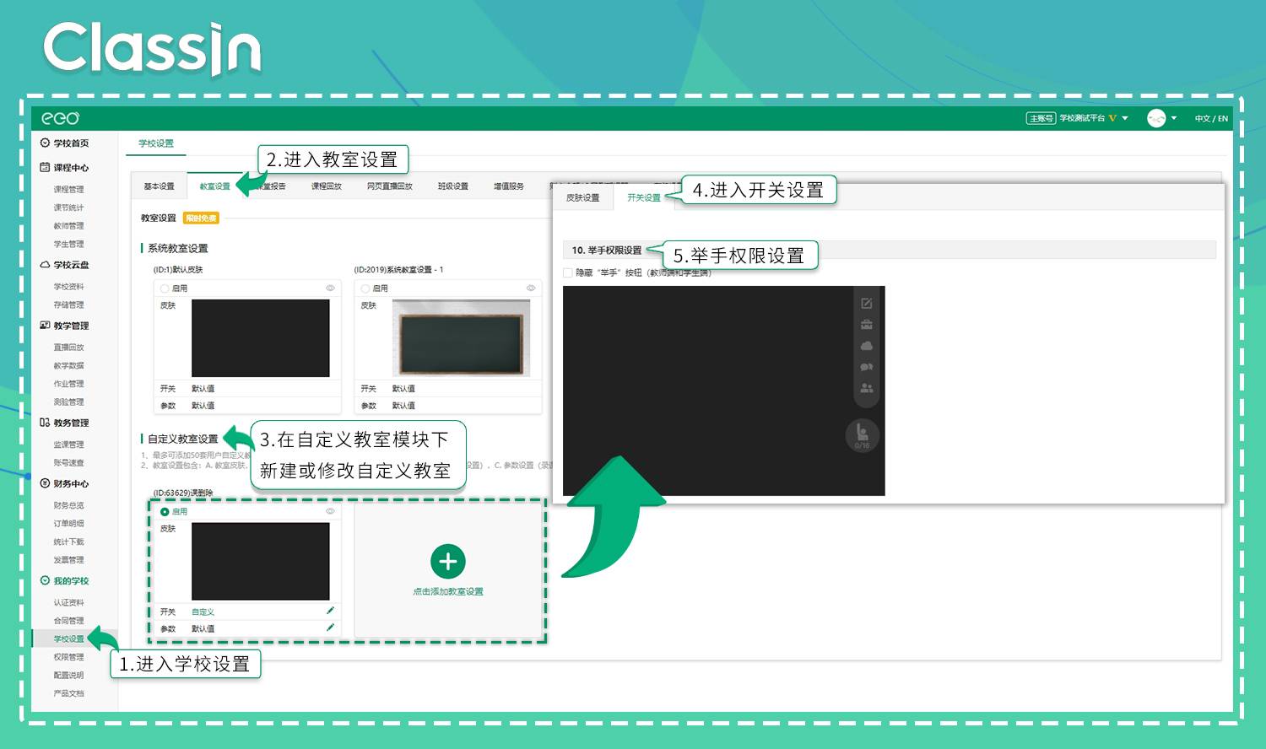Click the 学校云盘 cloud icon
The image size is (1266, 749).
point(45,264)
